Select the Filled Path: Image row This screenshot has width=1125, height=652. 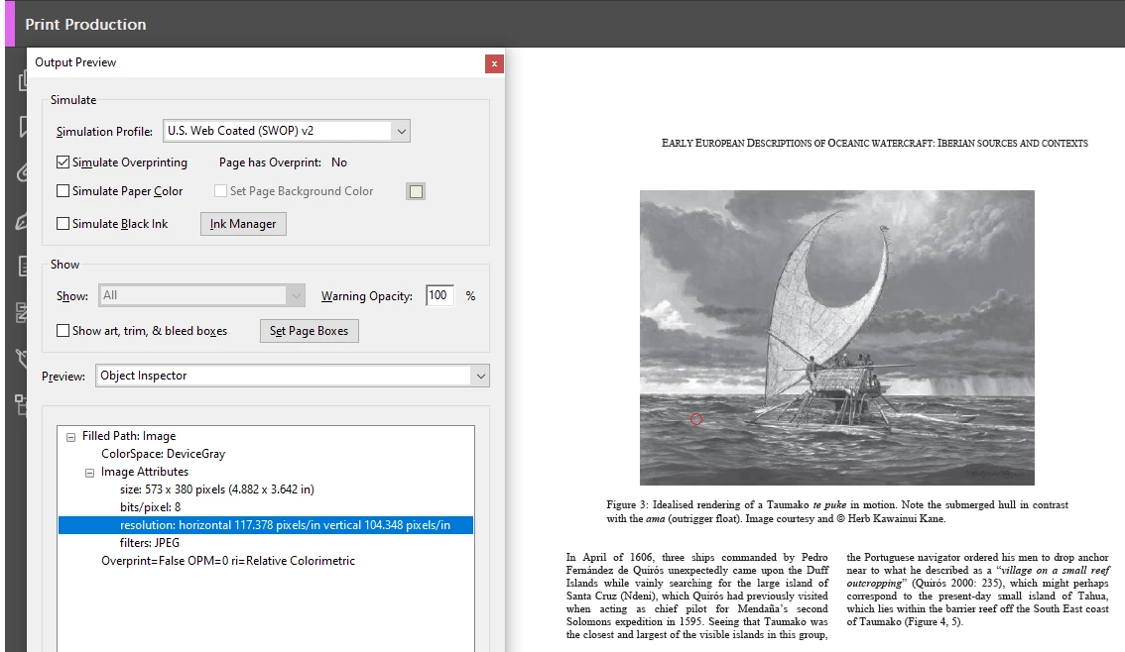coord(129,436)
